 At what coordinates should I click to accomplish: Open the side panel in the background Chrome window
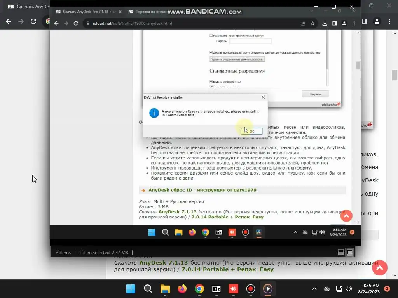click(x=365, y=21)
